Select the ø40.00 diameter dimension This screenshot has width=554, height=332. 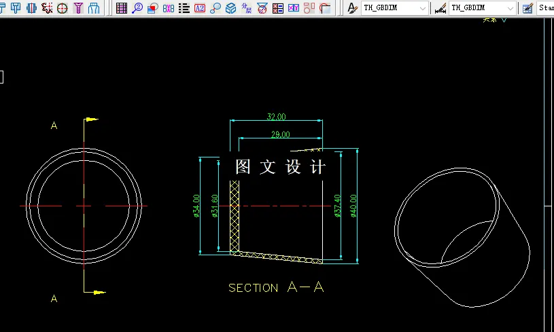coord(353,206)
